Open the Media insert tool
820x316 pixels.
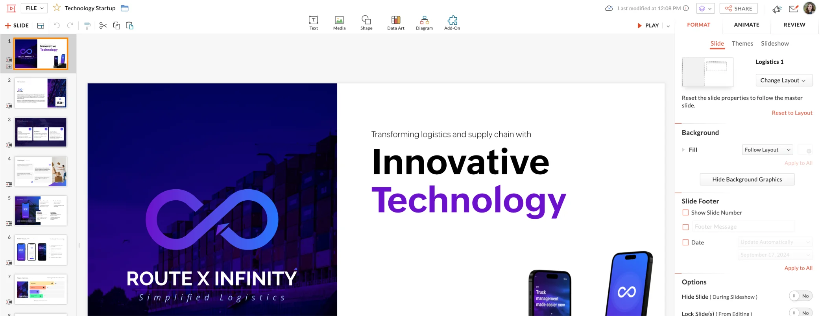(339, 23)
